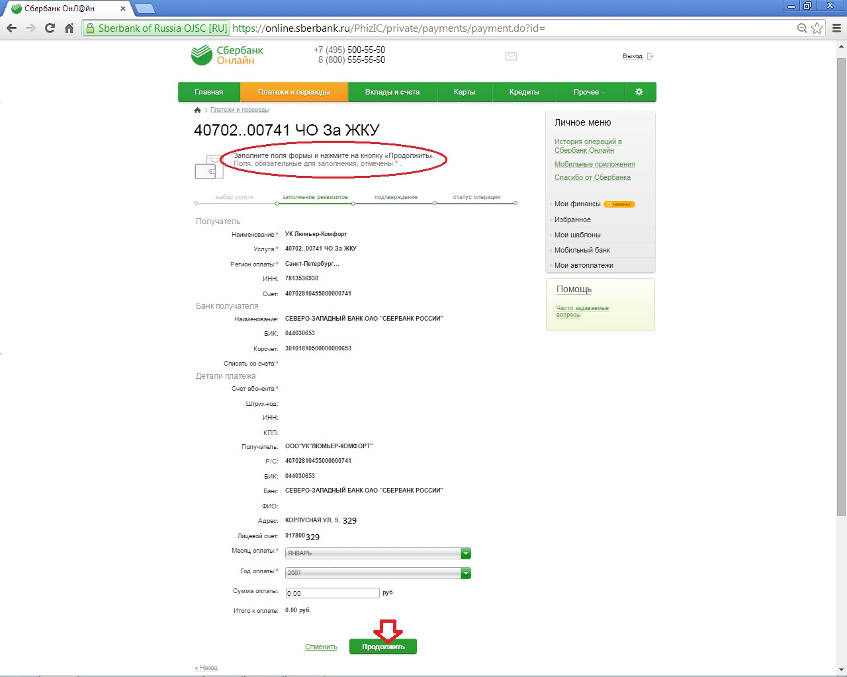Click the browser forward arrow
This screenshot has height=677, width=847.
[30, 28]
